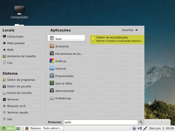
Task: Select the Tudo category
Action: [66, 38]
